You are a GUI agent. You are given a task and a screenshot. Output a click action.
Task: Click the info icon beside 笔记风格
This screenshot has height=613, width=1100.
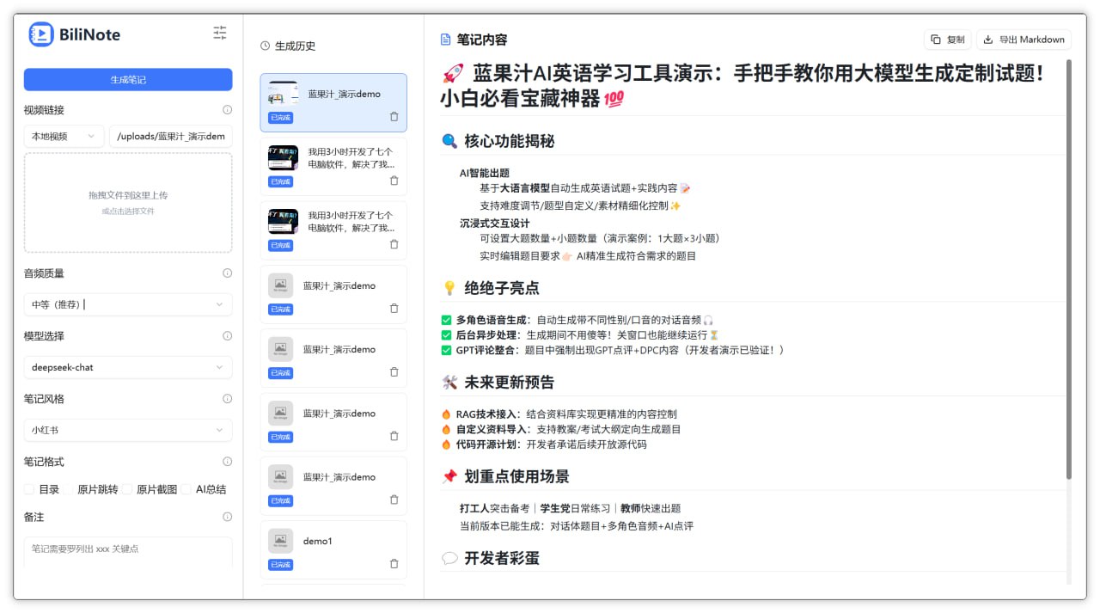tap(227, 399)
